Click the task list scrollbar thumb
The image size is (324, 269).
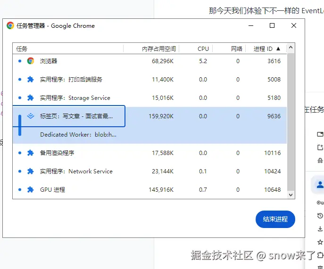pyautogui.click(x=291, y=122)
